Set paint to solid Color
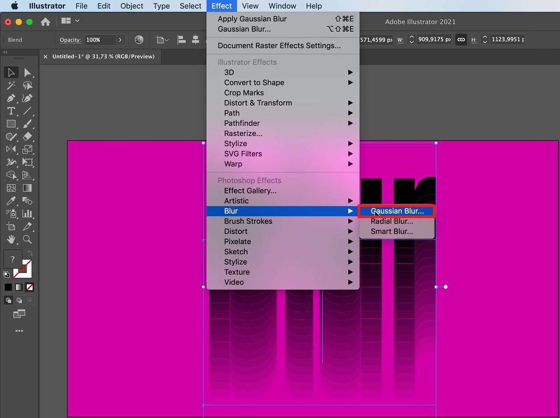The width and height of the screenshot is (560, 418). tap(8, 287)
